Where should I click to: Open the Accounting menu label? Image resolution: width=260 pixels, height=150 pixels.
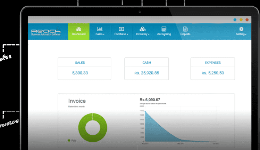point(164,34)
